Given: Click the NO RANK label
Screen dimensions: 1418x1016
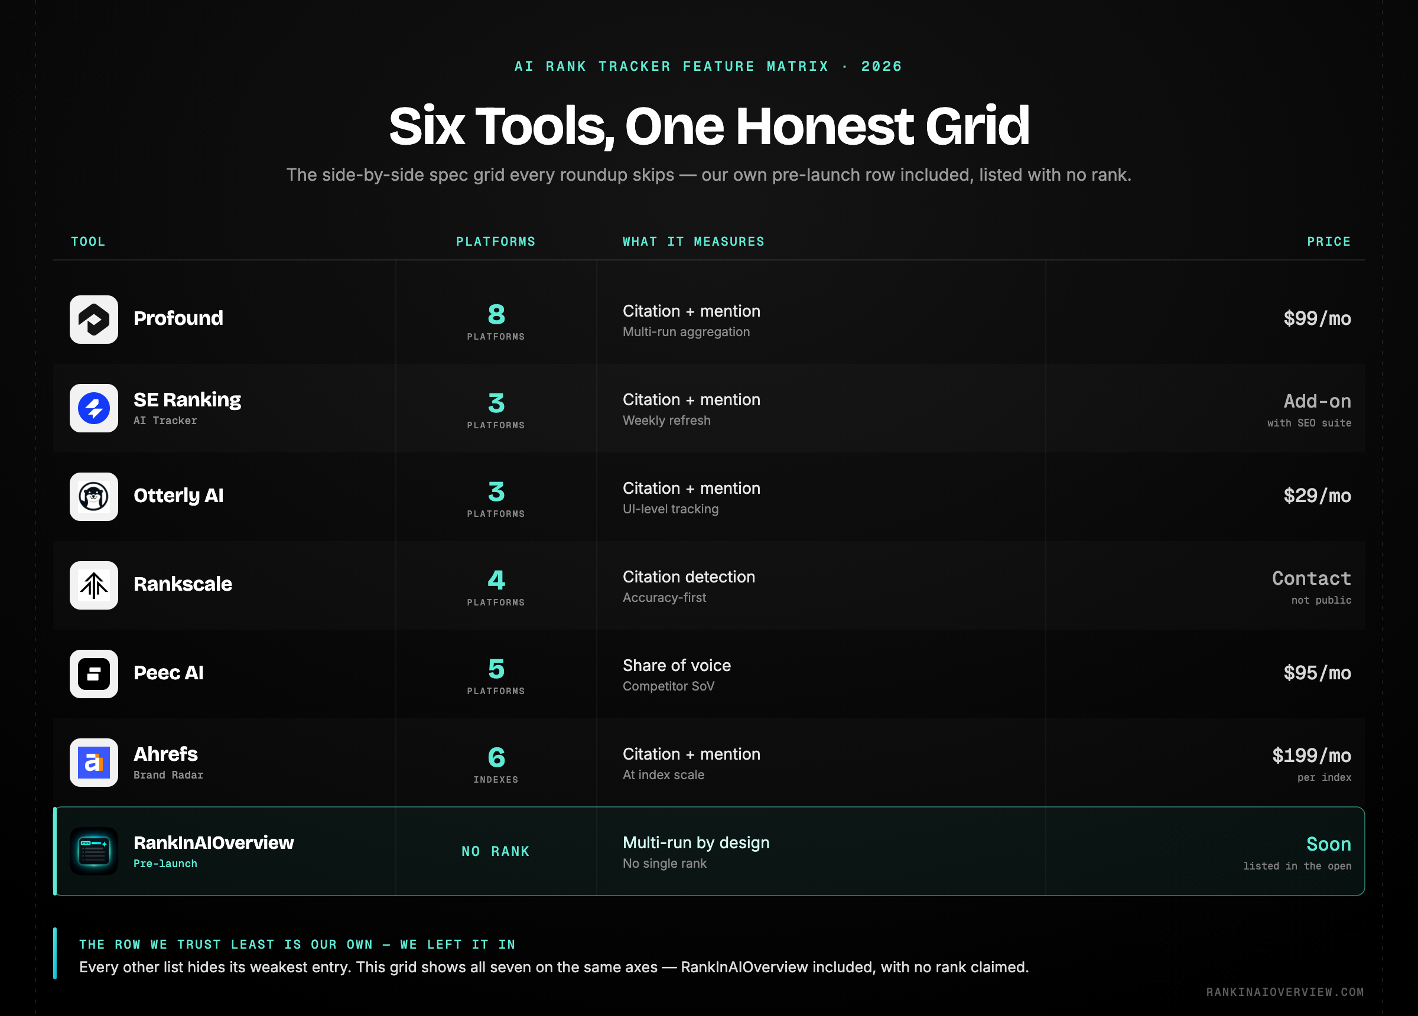Looking at the screenshot, I should pyautogui.click(x=496, y=852).
